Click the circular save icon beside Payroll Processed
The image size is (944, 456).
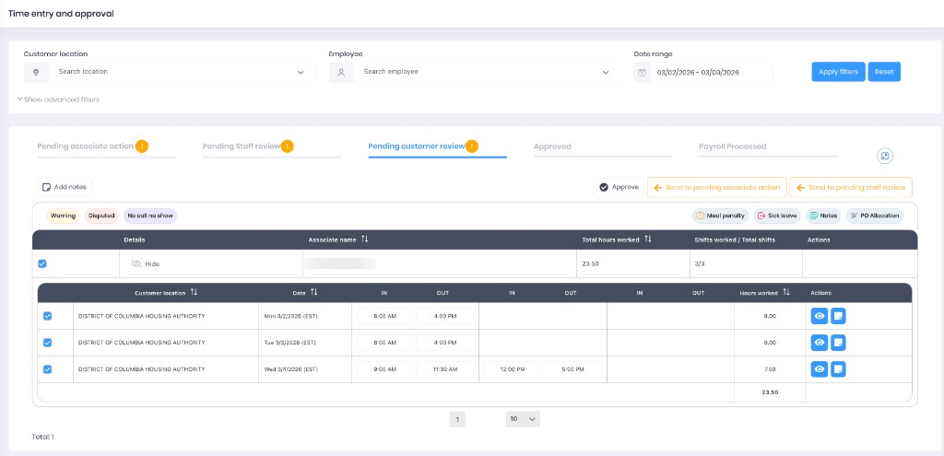(x=884, y=156)
